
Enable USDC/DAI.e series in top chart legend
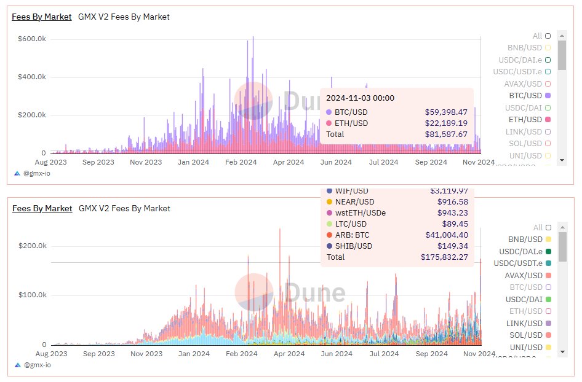524,60
